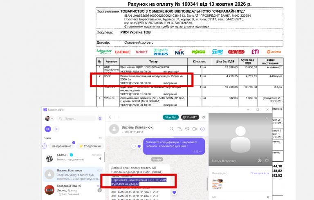The width and height of the screenshot is (314, 200).
Task: Click the purple chats list icon
Action: (x=48, y=129)
